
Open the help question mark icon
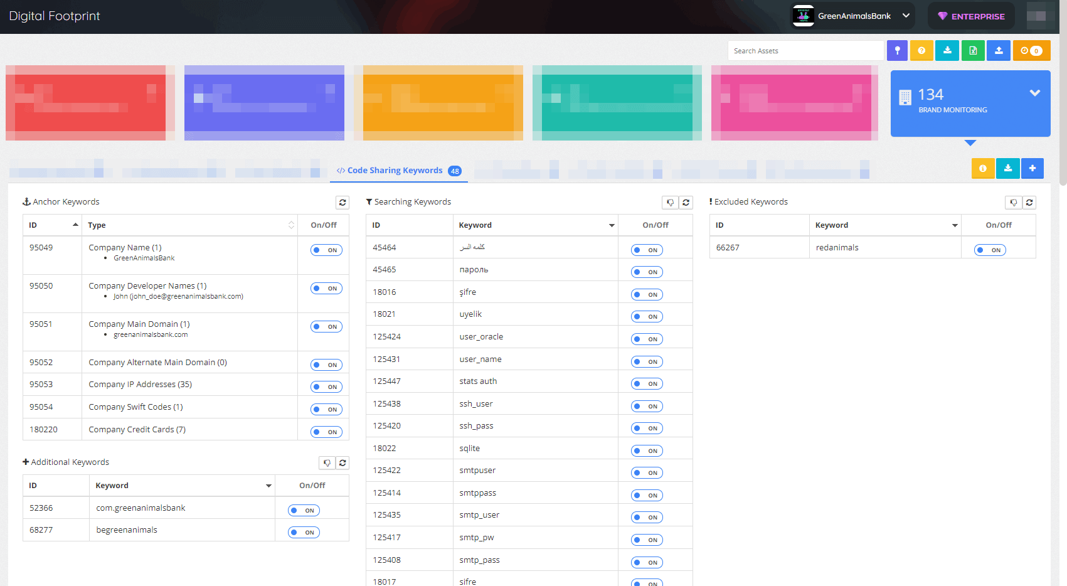[x=921, y=50]
